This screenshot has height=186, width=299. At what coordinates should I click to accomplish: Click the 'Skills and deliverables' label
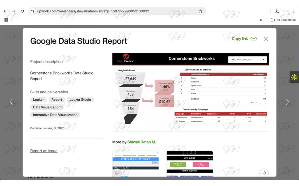tap(49, 92)
